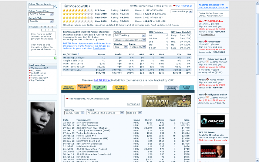
Task: Open the Default Tab dropdown showing Results
Action: click(41, 21)
